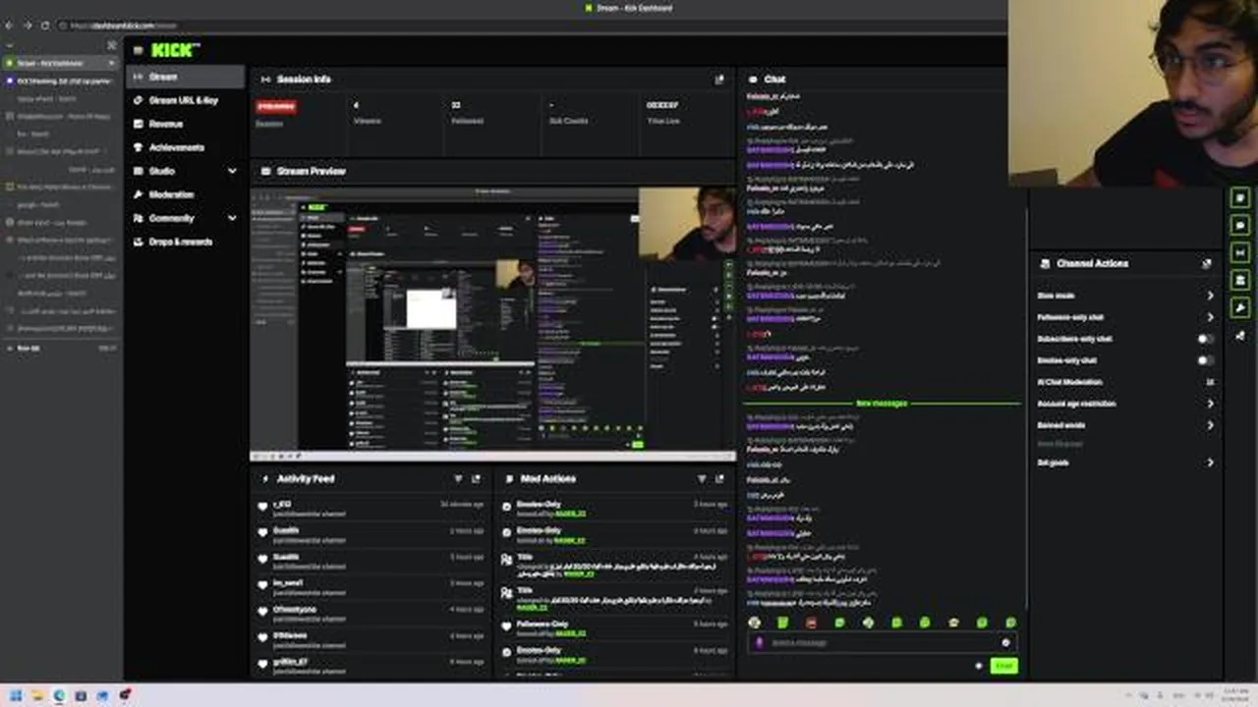Viewport: 1258px width, 707px height.
Task: Click the share icon below widget buttons
Action: pyautogui.click(x=1240, y=336)
